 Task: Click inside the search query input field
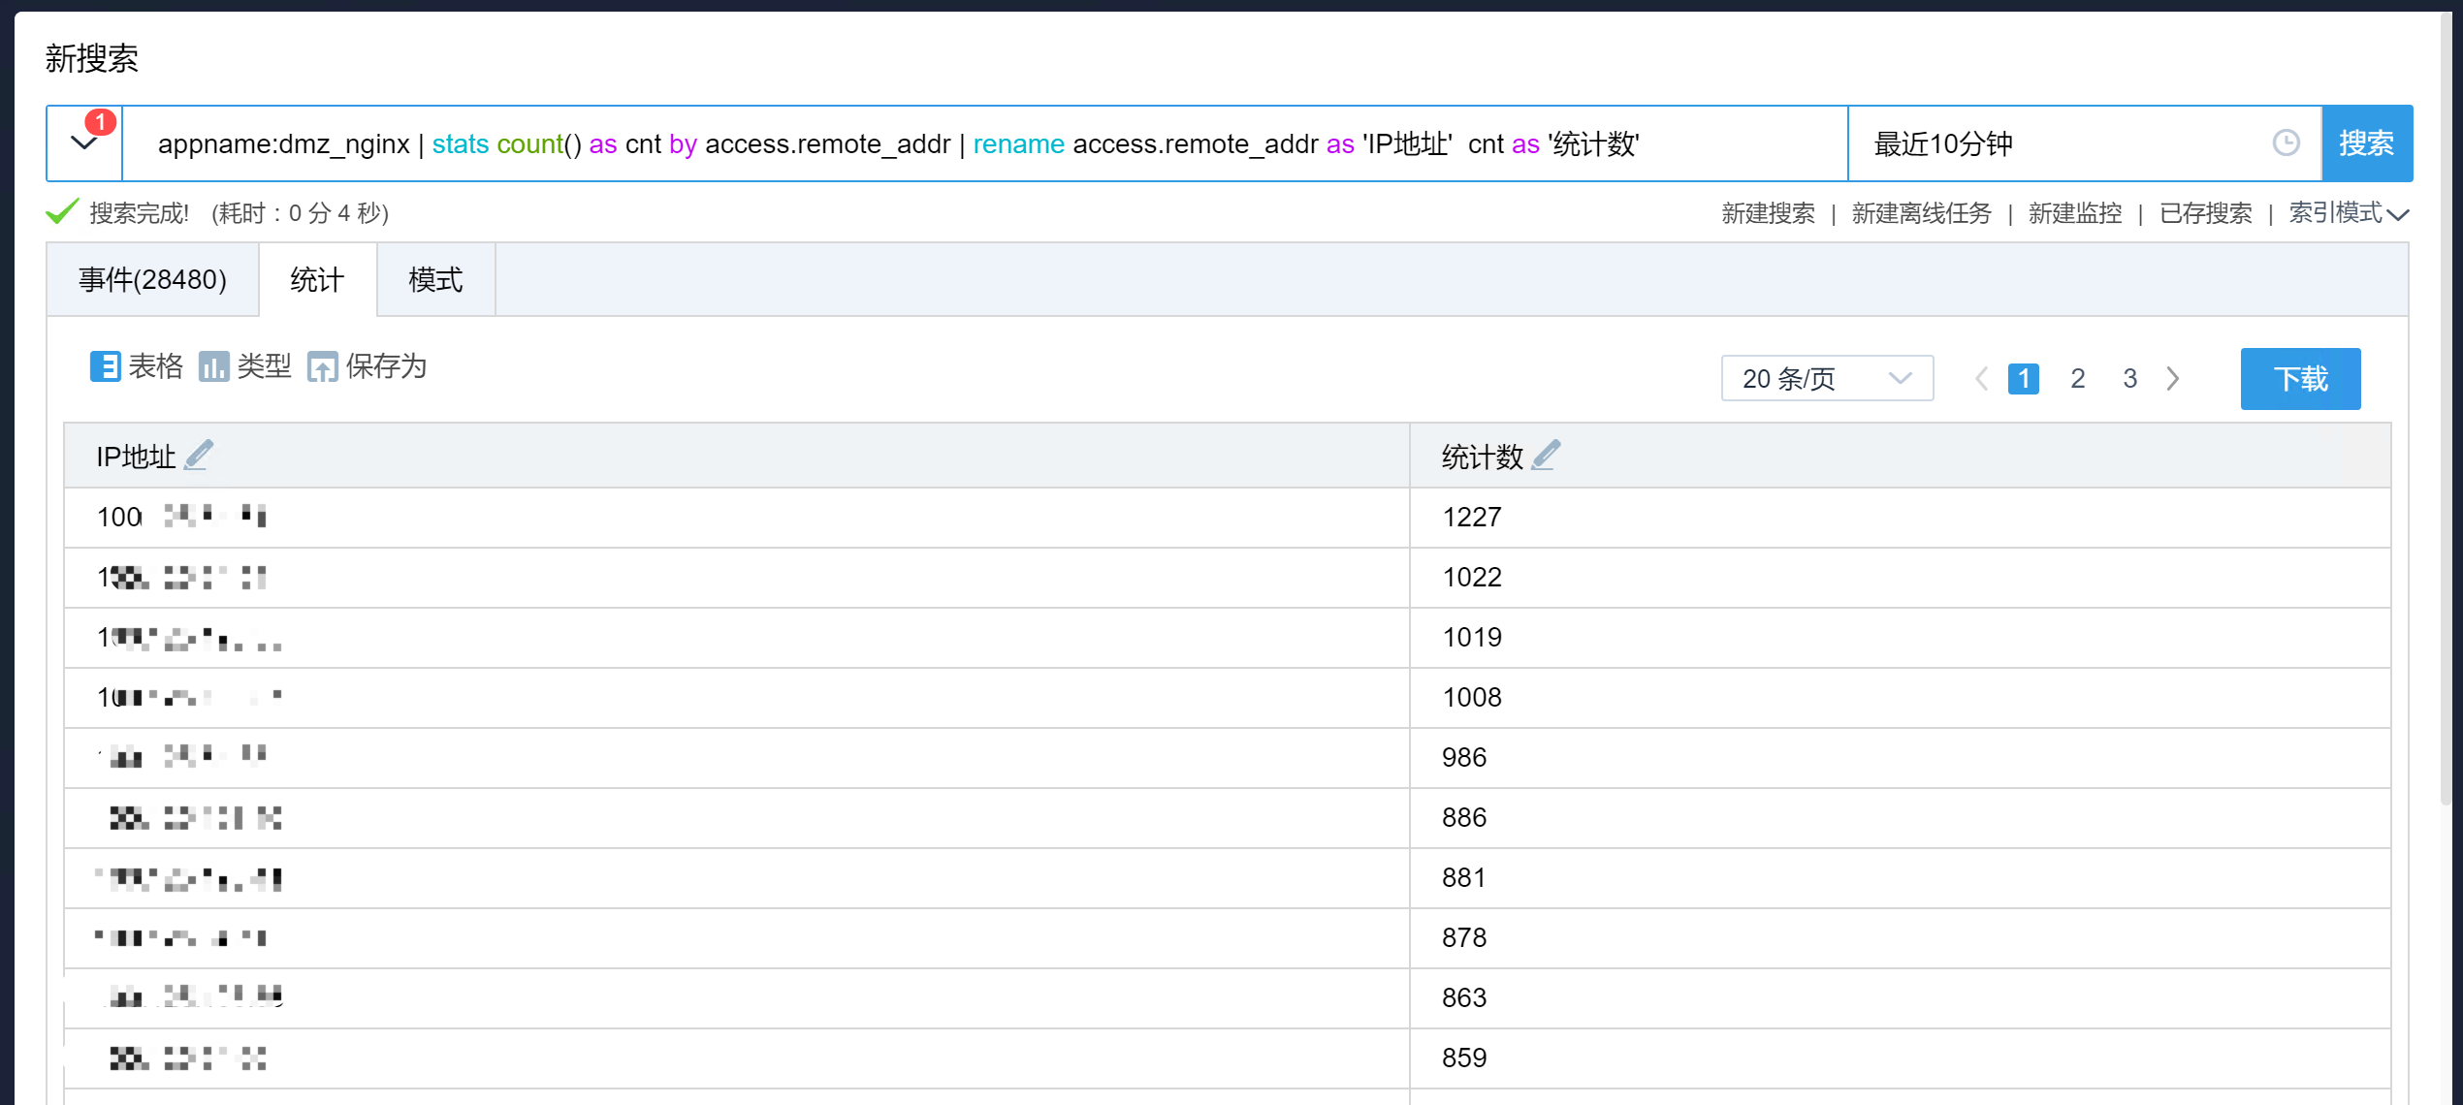[970, 143]
